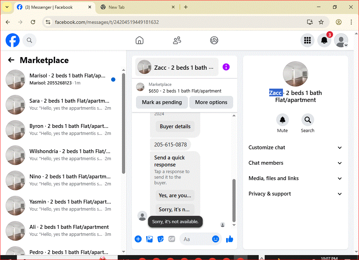Open Yasmin conversation in chat list
This screenshot has height=260, width=359.
[61, 205]
